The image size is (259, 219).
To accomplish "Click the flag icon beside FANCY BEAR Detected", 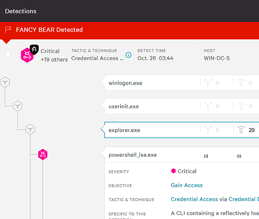I will pos(8,30).
